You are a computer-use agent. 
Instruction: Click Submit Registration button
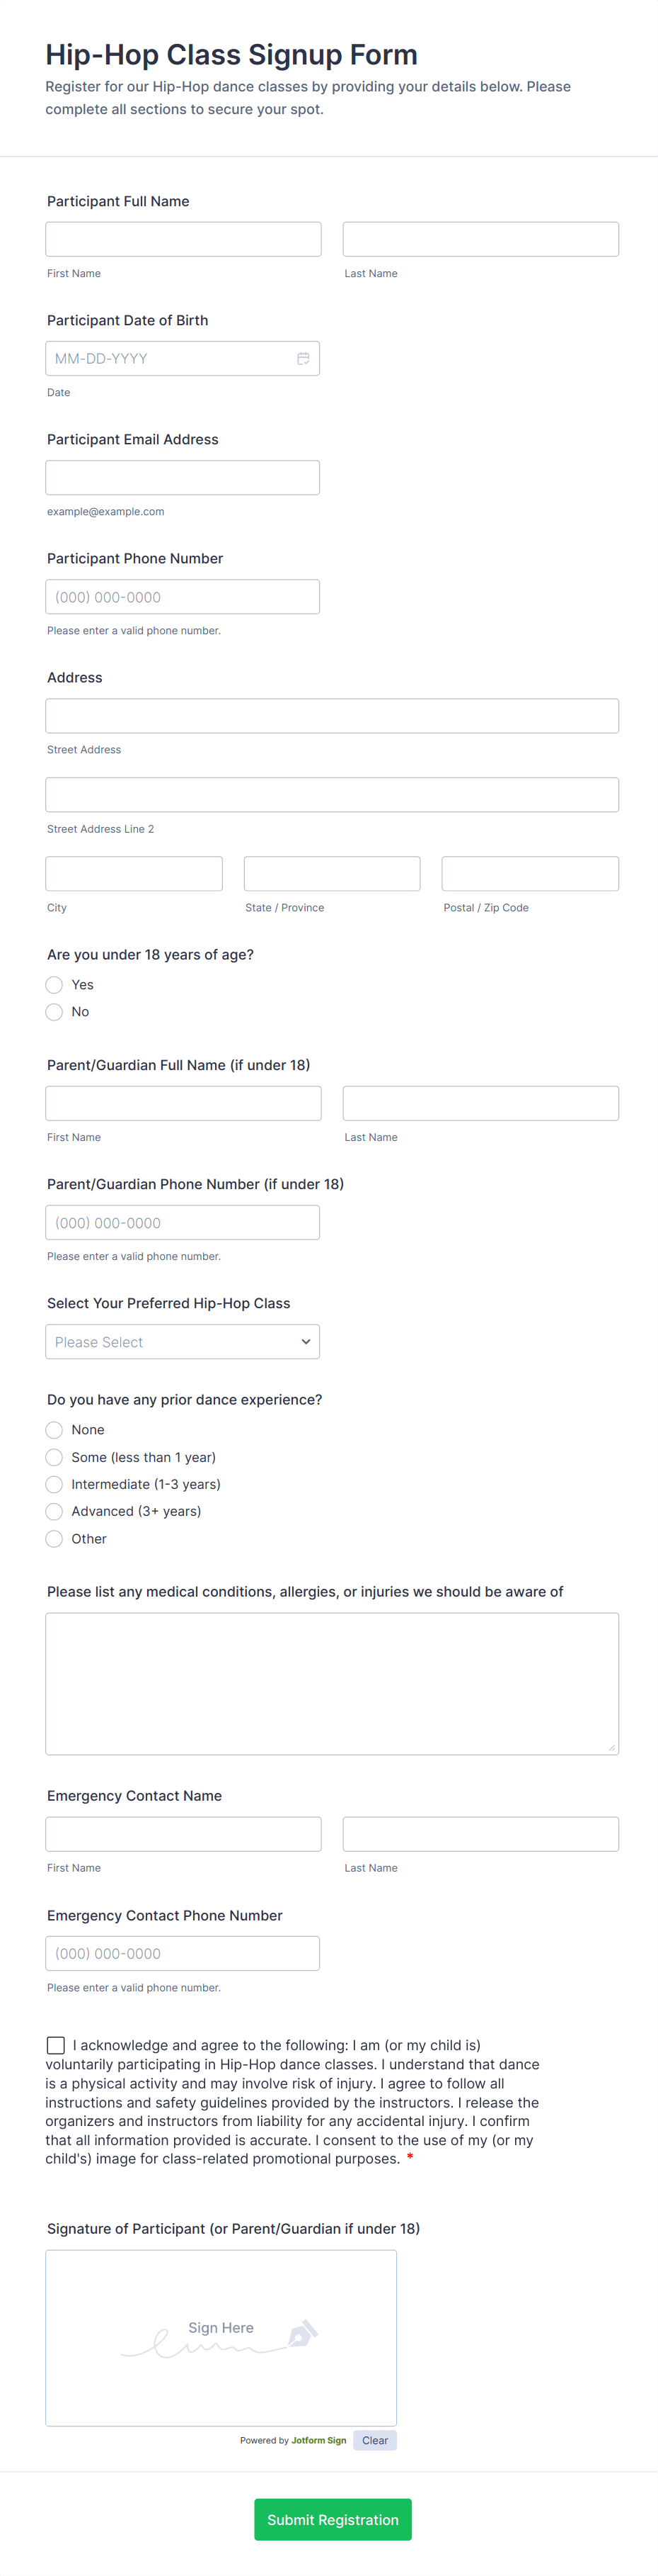(x=333, y=2519)
